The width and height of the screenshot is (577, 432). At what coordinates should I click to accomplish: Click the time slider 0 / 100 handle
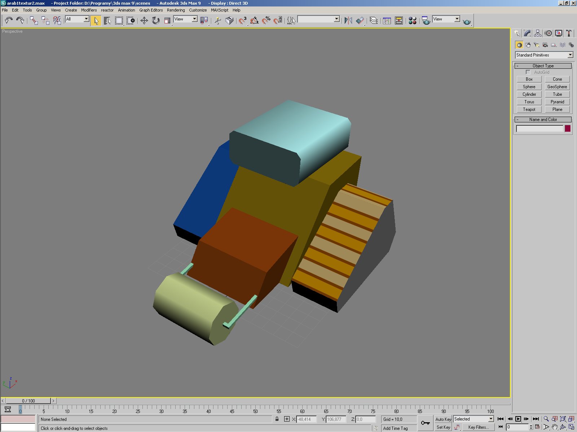(x=28, y=401)
